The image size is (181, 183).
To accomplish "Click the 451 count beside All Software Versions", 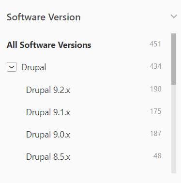I will click(155, 44).
